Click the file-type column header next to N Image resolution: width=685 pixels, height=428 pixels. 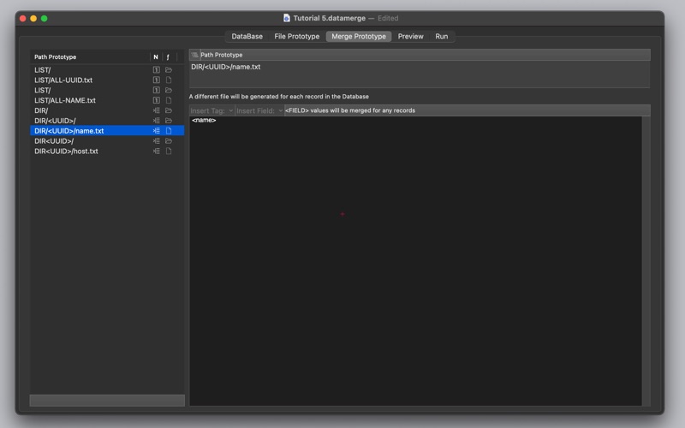point(168,56)
